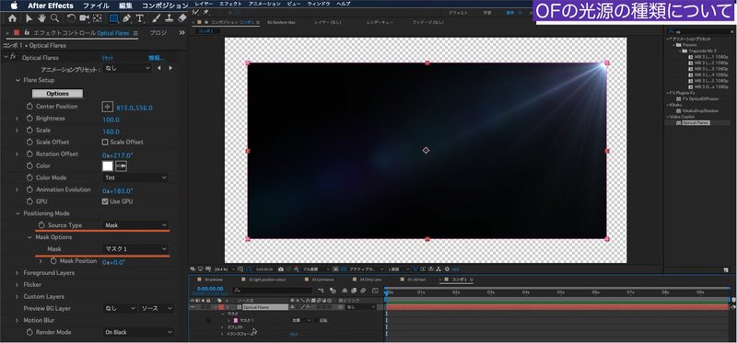Open Preview BG Layer なし dropdown
Screen dimensions: 737x343
(120, 309)
